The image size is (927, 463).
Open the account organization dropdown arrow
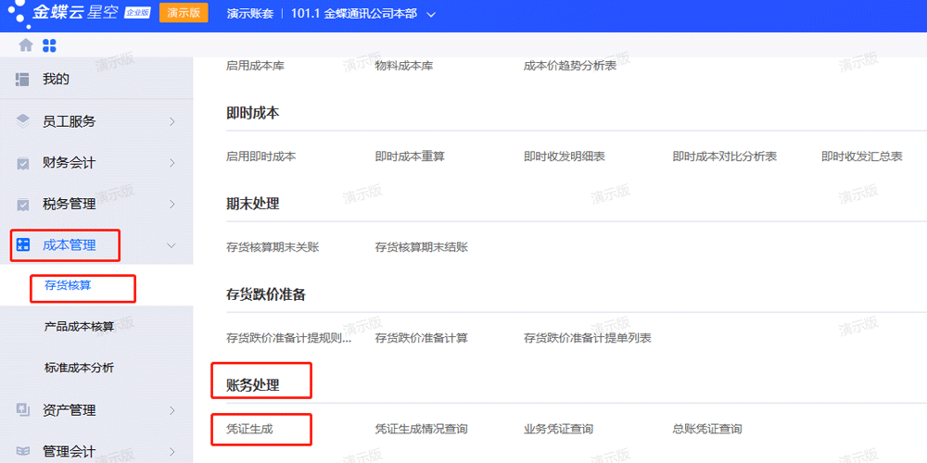pos(431,15)
